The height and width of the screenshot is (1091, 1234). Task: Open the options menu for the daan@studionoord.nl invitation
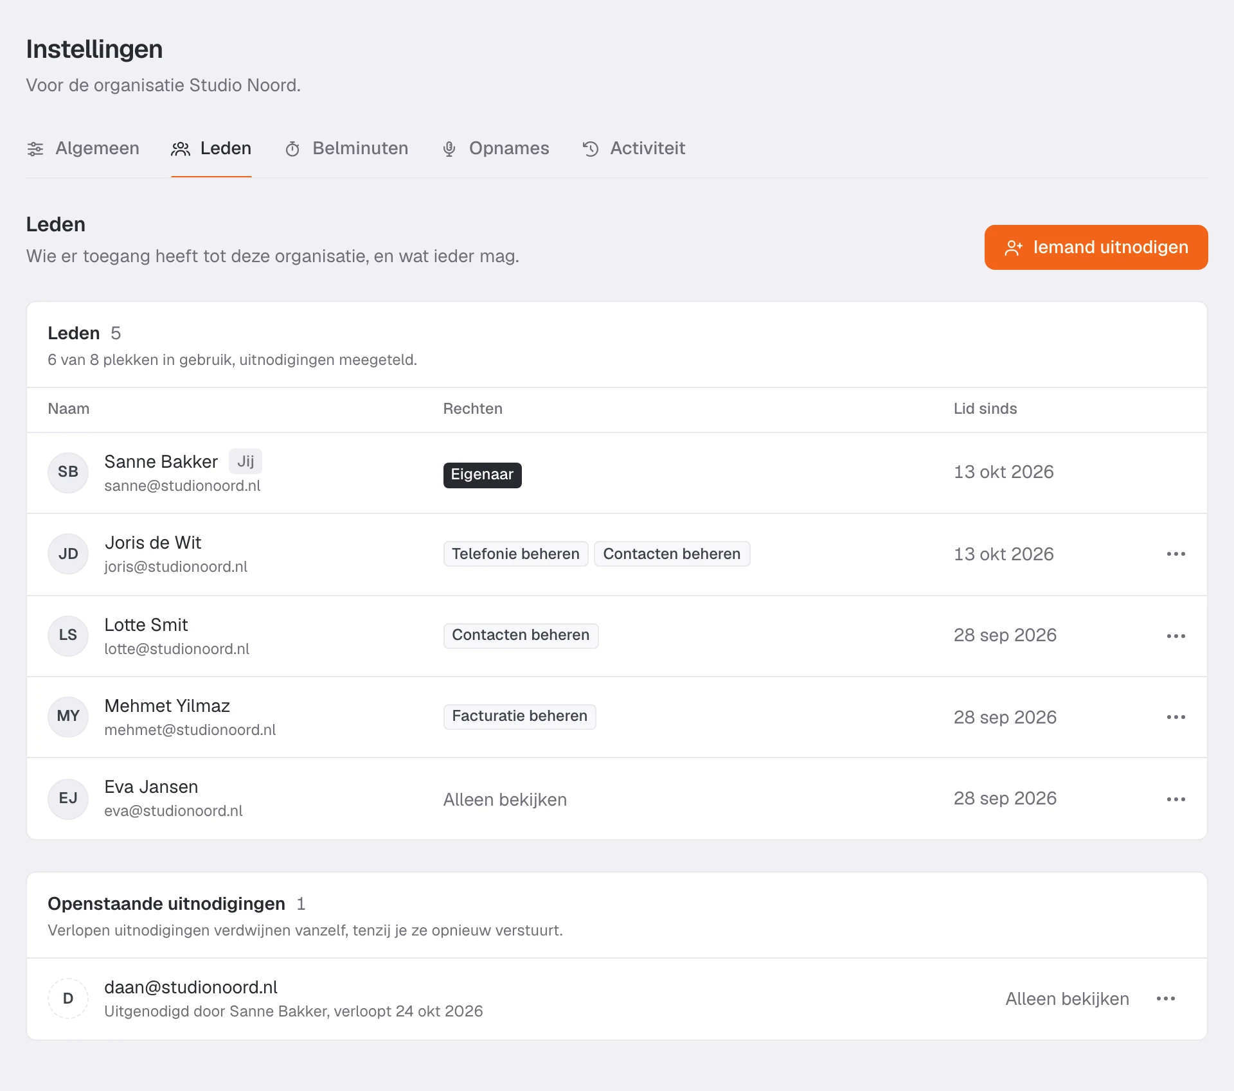pyautogui.click(x=1166, y=998)
